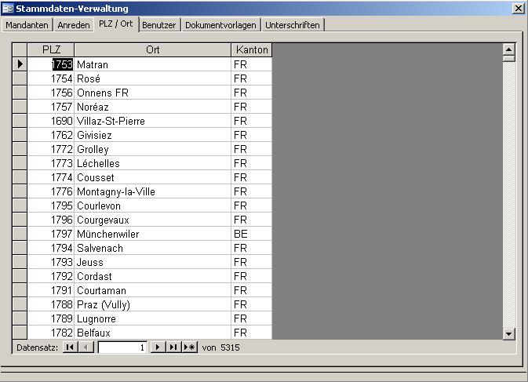This screenshot has height=382, width=528.
Task: Go to first record navigation button
Action: click(70, 347)
